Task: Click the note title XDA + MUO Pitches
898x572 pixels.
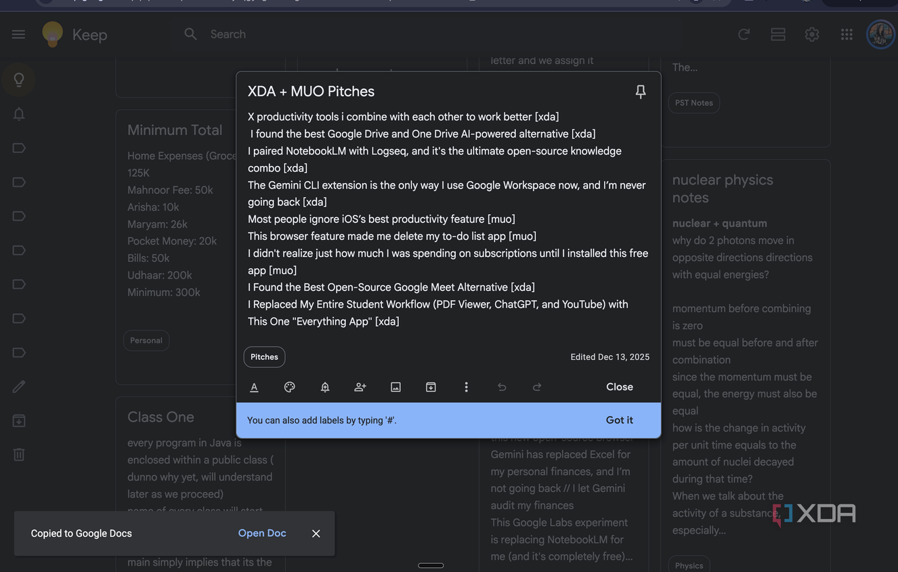Action: pyautogui.click(x=311, y=91)
